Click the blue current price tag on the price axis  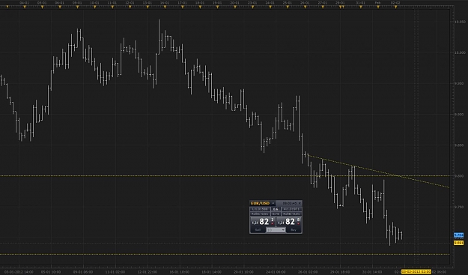coord(459,235)
